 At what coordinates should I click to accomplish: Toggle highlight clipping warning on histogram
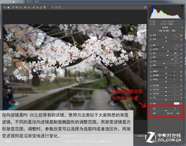[x=182, y=6]
